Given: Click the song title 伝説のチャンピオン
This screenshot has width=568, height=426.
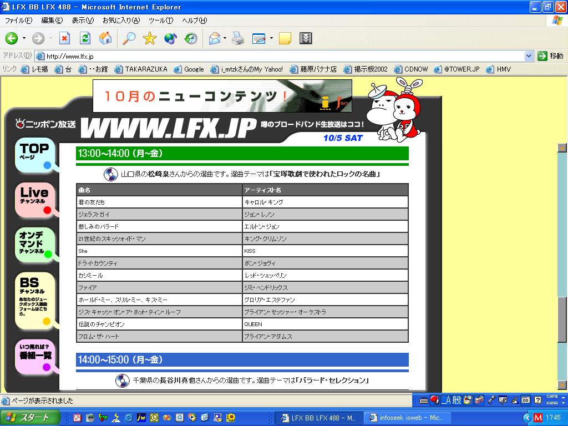Looking at the screenshot, I should pos(102,324).
